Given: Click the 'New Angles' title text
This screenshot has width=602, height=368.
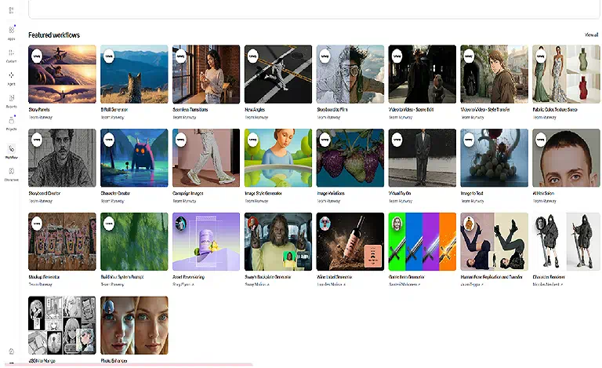Looking at the screenshot, I should tap(255, 110).
